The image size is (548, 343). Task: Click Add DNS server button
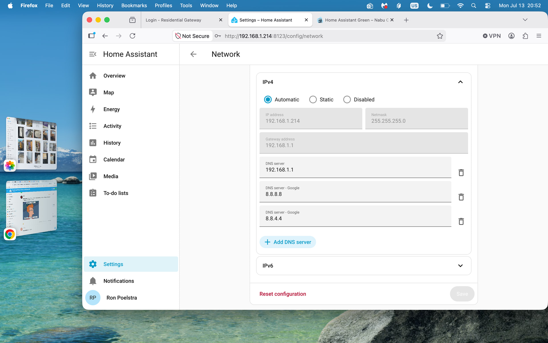(x=288, y=242)
